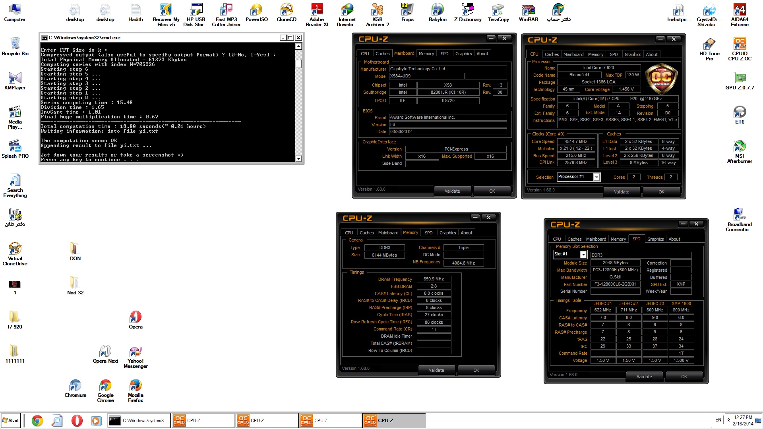Viewport: 763px width, 429px height.
Task: Open the Recycle Bin icon
Action: pyautogui.click(x=15, y=47)
